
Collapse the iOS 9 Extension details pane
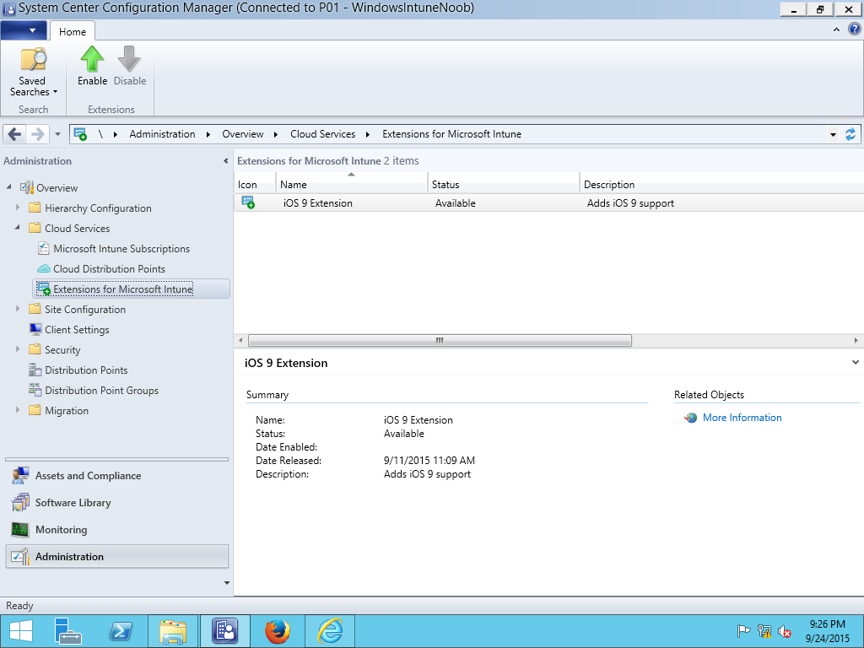click(856, 363)
